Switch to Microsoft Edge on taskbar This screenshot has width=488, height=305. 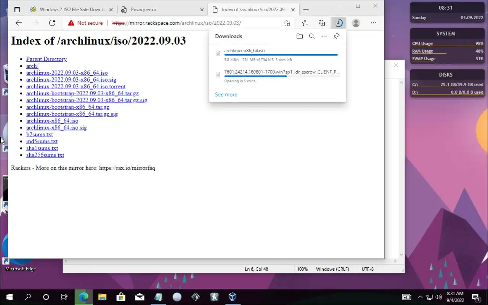(x=83, y=297)
